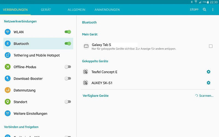The image size is (219, 137).
Task: Tap the 'Nur für gekoppelte Geräte sichtbar' hint
Action: (x=134, y=49)
